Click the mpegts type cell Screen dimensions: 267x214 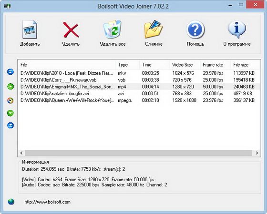pos(125,100)
